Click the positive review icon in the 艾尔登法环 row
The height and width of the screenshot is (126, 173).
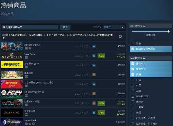[x=94, y=113]
